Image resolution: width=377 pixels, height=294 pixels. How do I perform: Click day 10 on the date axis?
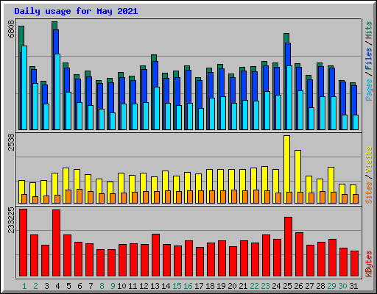tap(121, 286)
